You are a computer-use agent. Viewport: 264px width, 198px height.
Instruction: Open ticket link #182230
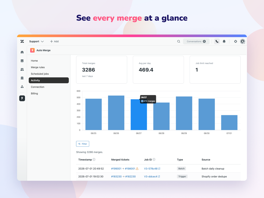pos(130,176)
